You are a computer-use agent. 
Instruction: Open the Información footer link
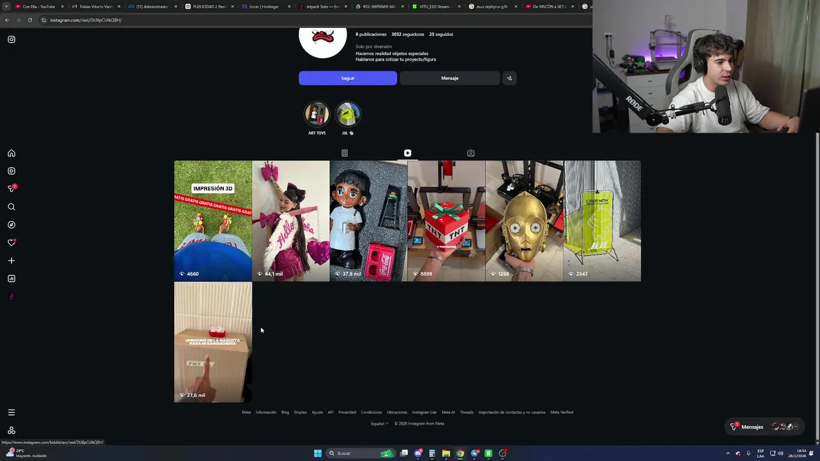point(266,412)
